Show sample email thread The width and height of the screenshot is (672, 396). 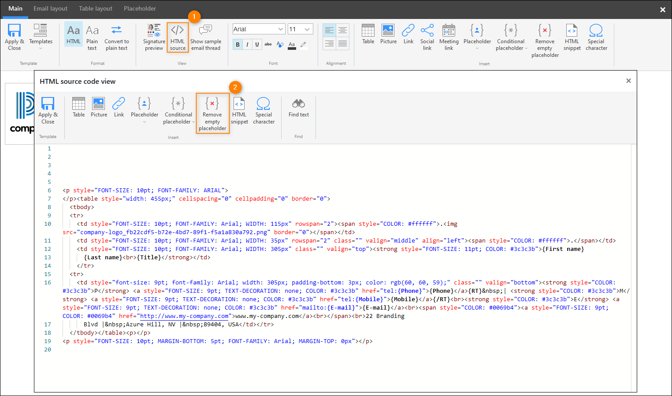pyautogui.click(x=206, y=37)
